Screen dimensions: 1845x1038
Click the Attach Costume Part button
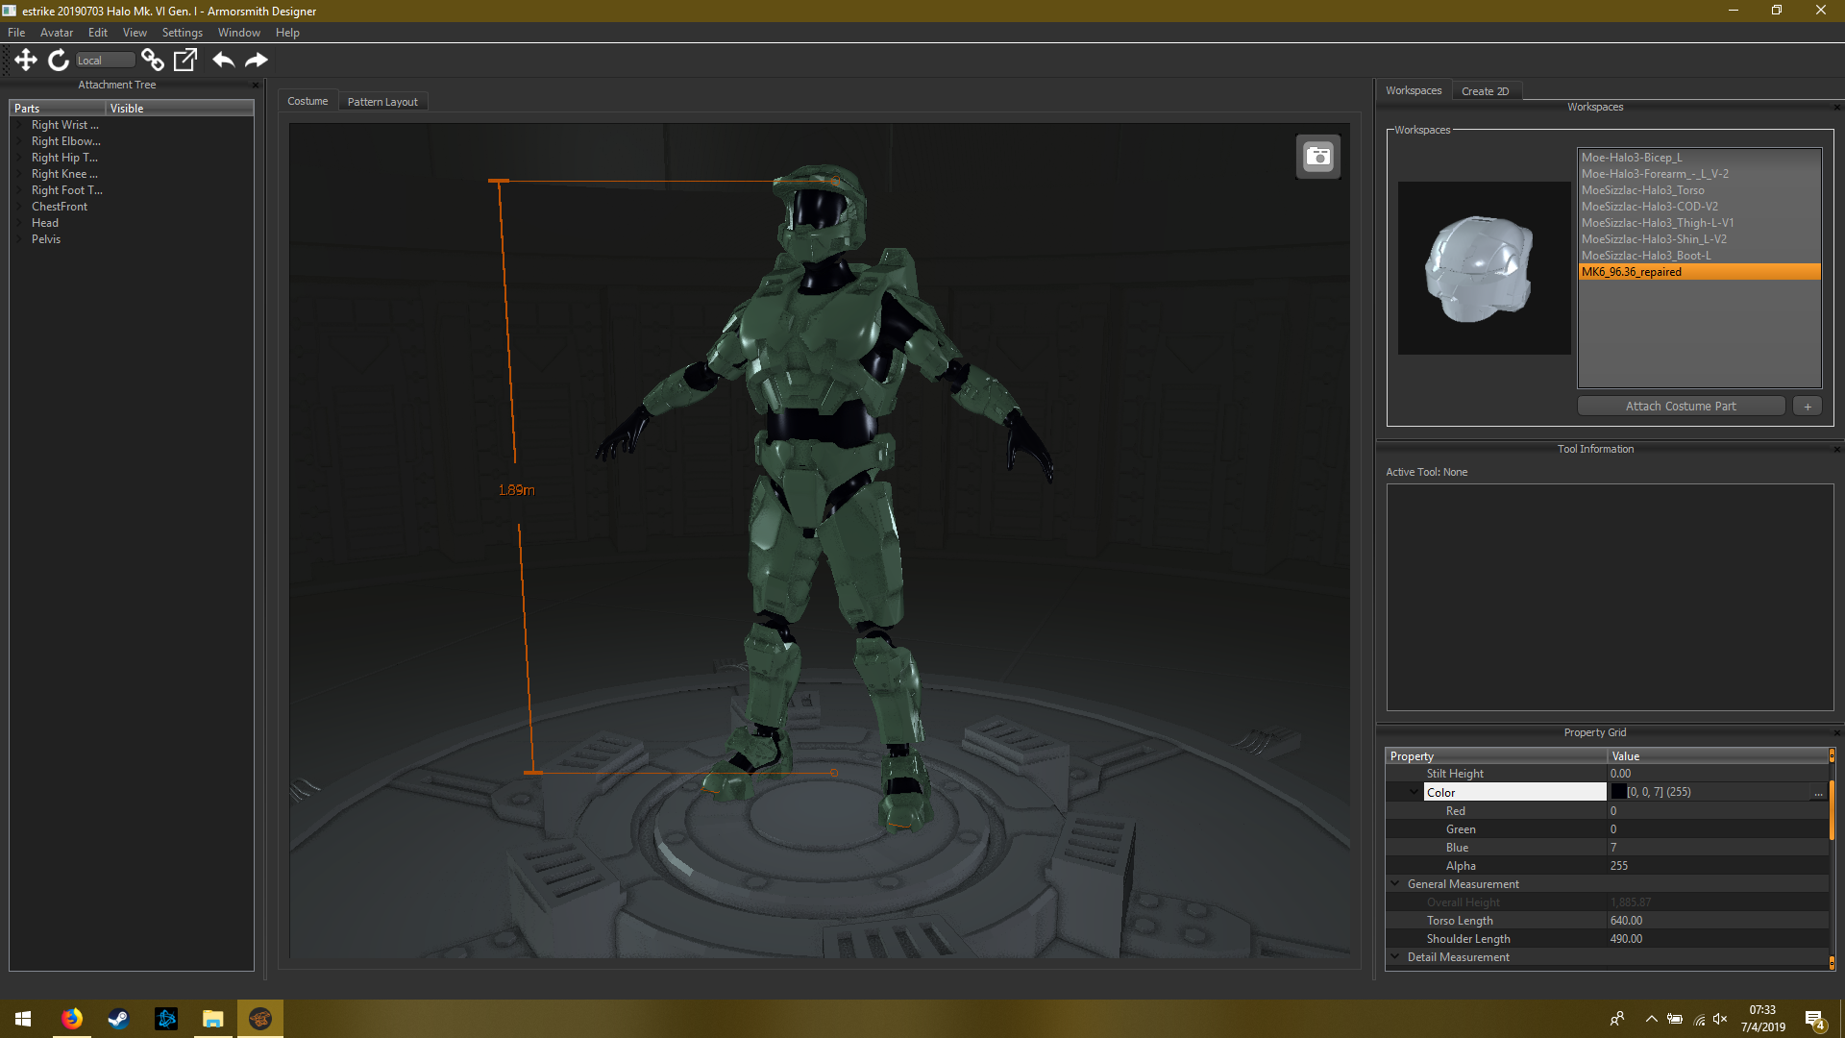(1681, 407)
